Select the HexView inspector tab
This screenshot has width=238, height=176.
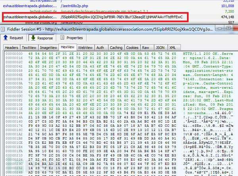coord(67,47)
